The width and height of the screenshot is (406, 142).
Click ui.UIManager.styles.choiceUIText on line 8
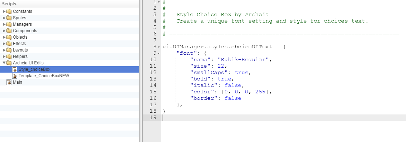point(217,47)
